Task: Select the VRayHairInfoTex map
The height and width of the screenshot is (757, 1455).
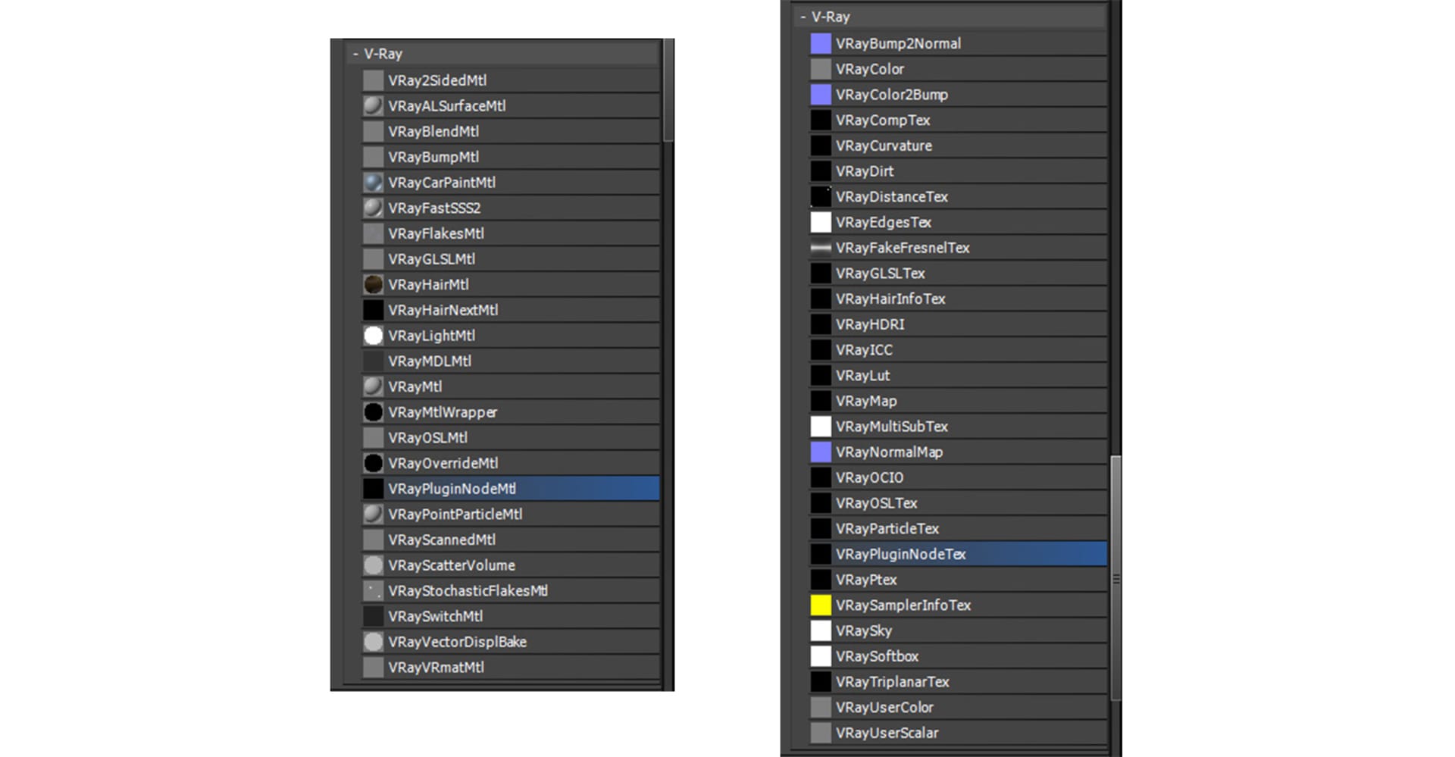Action: click(959, 299)
